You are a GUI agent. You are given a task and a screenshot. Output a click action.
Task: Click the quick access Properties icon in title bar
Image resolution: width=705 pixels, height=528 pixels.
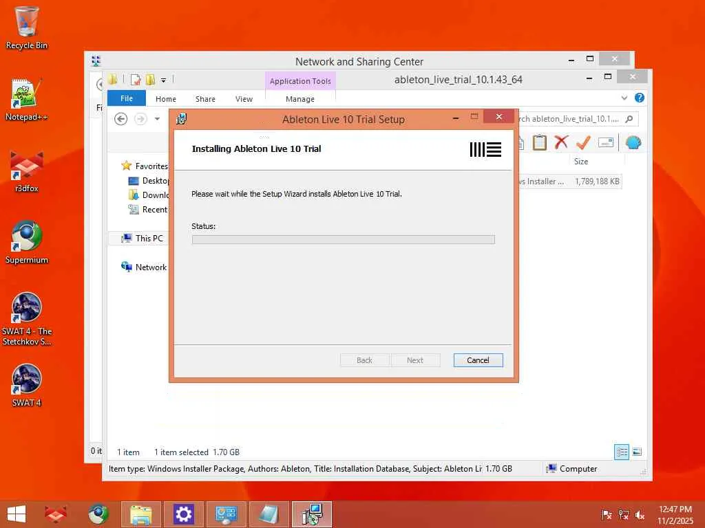click(x=136, y=80)
